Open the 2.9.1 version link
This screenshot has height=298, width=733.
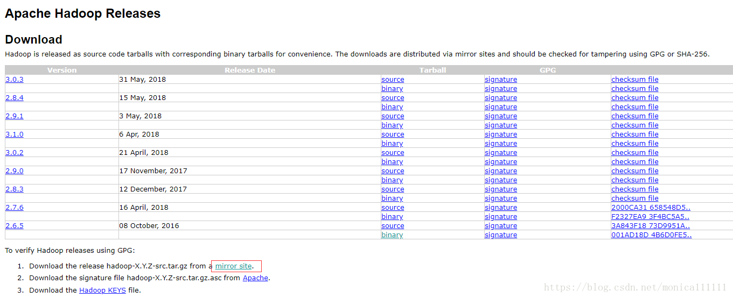pos(15,116)
